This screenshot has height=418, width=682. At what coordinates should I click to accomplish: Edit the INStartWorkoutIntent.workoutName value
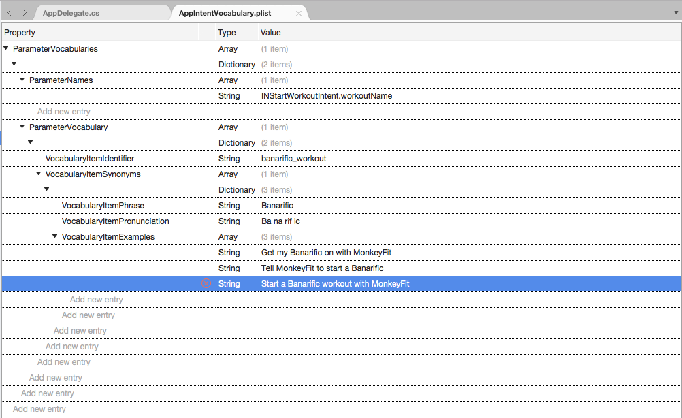[327, 96]
